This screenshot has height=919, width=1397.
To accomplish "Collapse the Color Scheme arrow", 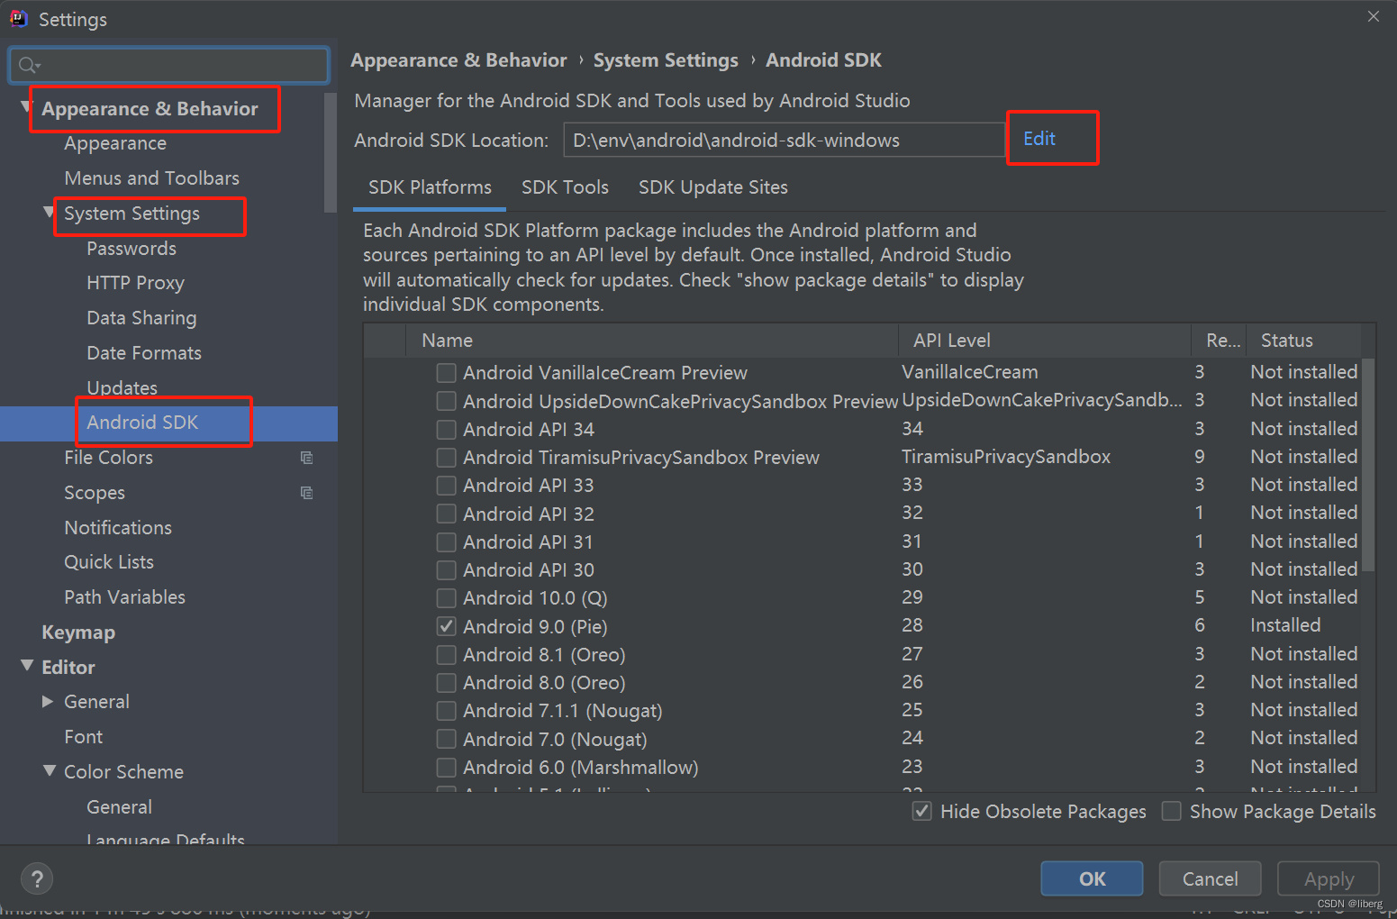I will 49,771.
